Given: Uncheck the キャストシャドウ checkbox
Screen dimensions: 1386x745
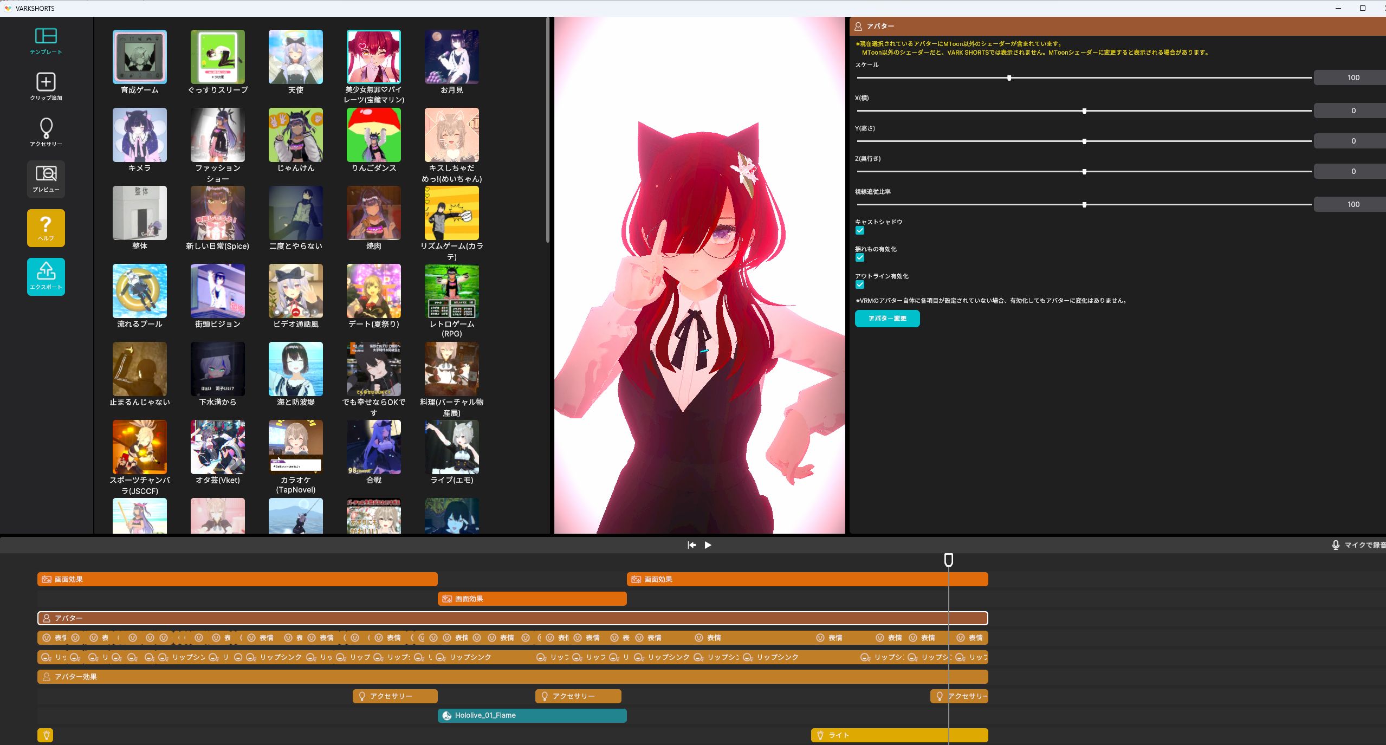Looking at the screenshot, I should click(x=859, y=230).
